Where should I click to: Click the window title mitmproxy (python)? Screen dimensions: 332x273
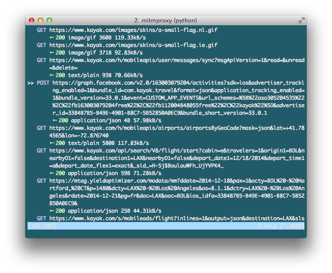point(166,20)
